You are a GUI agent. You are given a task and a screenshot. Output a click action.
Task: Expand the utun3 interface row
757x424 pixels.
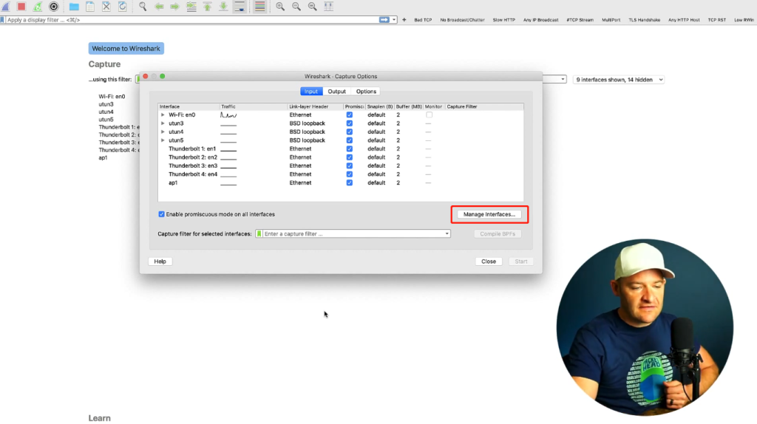pos(163,123)
